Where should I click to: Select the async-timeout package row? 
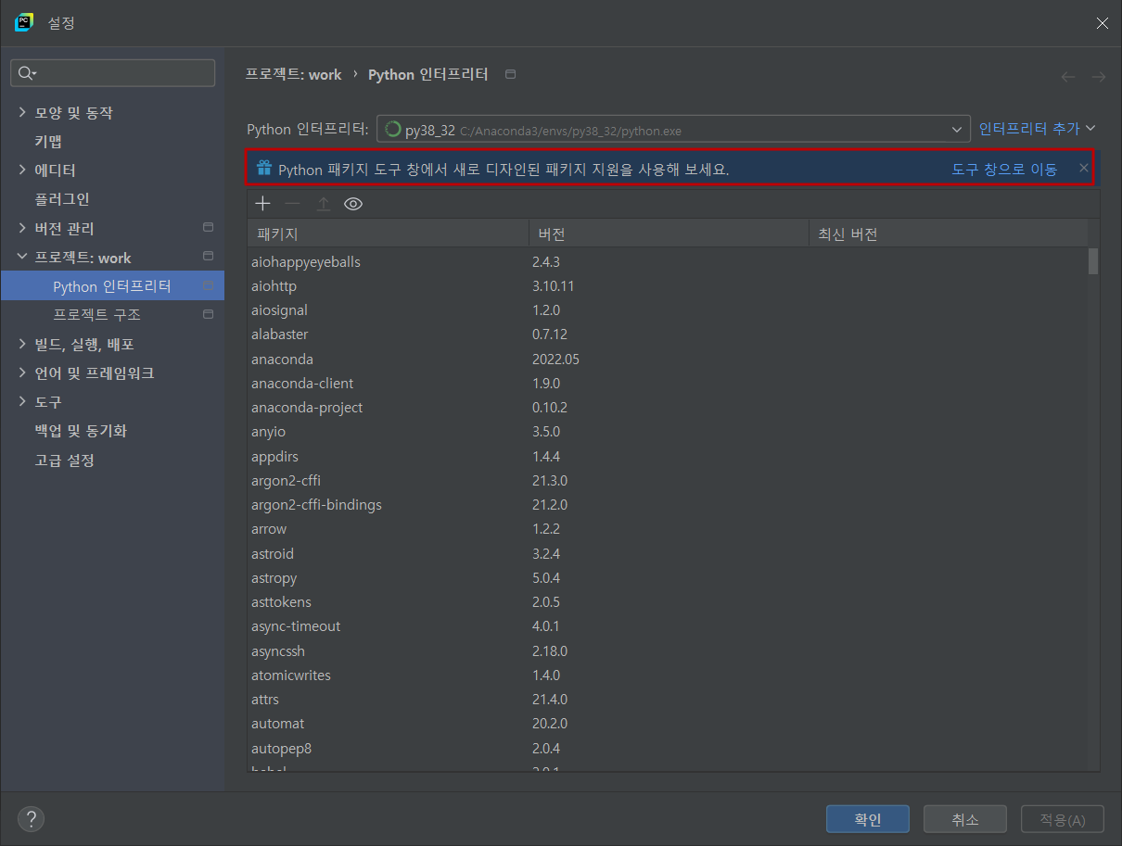pos(668,626)
